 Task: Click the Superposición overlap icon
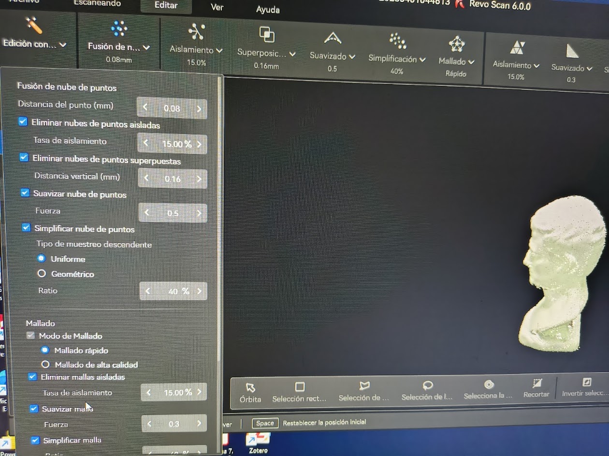point(267,34)
